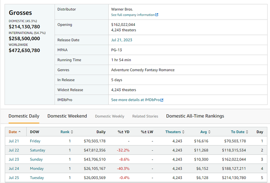The width and height of the screenshot is (270, 183).
Task: Open See full company information link
Action: coord(133,15)
